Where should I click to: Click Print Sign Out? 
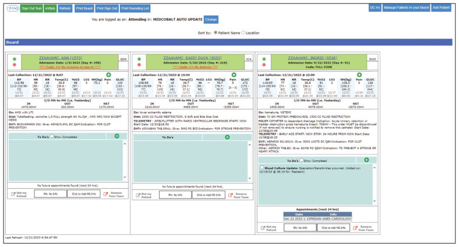pyautogui.click(x=107, y=9)
